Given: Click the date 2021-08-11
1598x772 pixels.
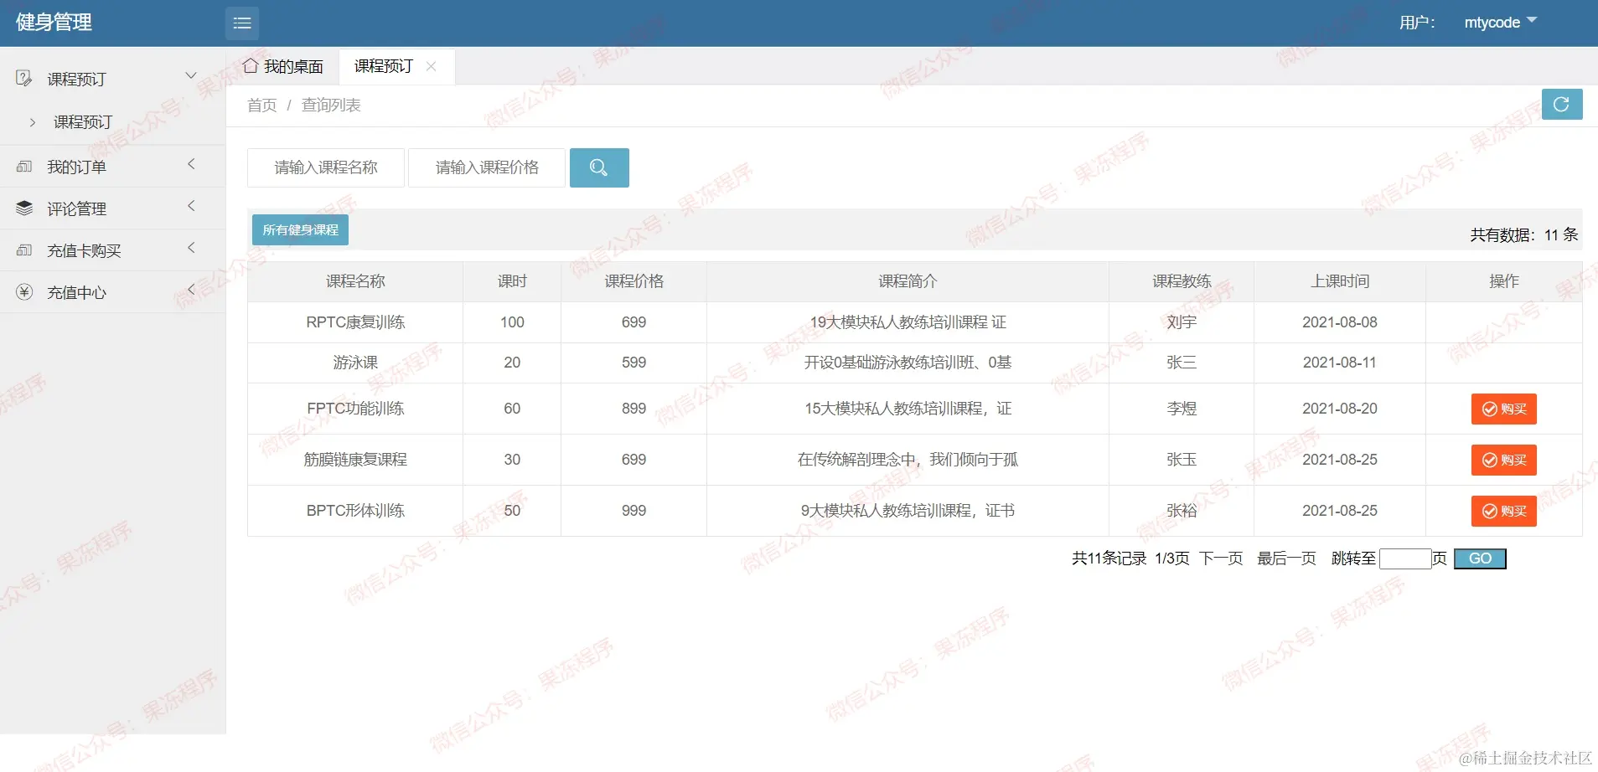Looking at the screenshot, I should (x=1339, y=363).
